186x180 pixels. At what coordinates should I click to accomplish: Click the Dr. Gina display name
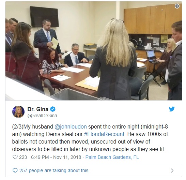(x=38, y=109)
